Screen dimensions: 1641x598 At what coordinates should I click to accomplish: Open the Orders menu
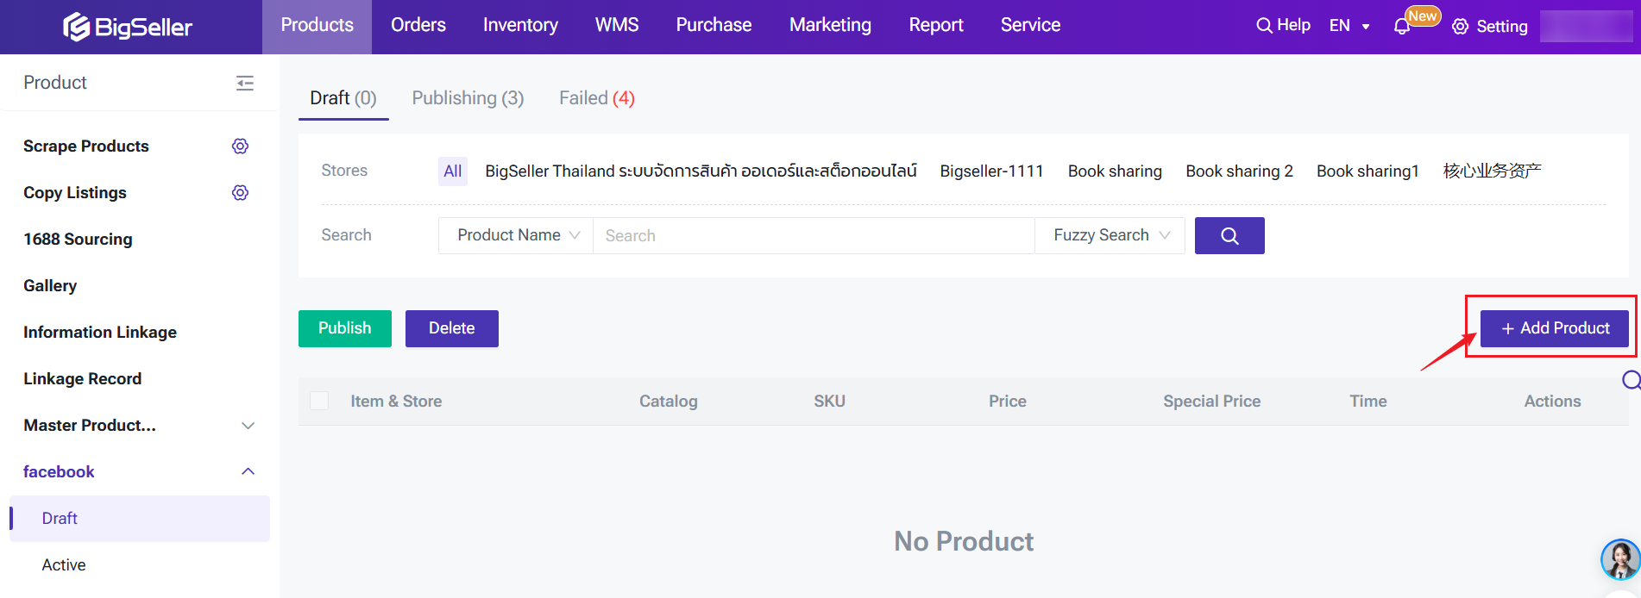coord(418,26)
